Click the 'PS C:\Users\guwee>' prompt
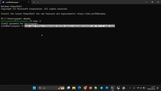The image size is (161, 91). tap(12, 18)
